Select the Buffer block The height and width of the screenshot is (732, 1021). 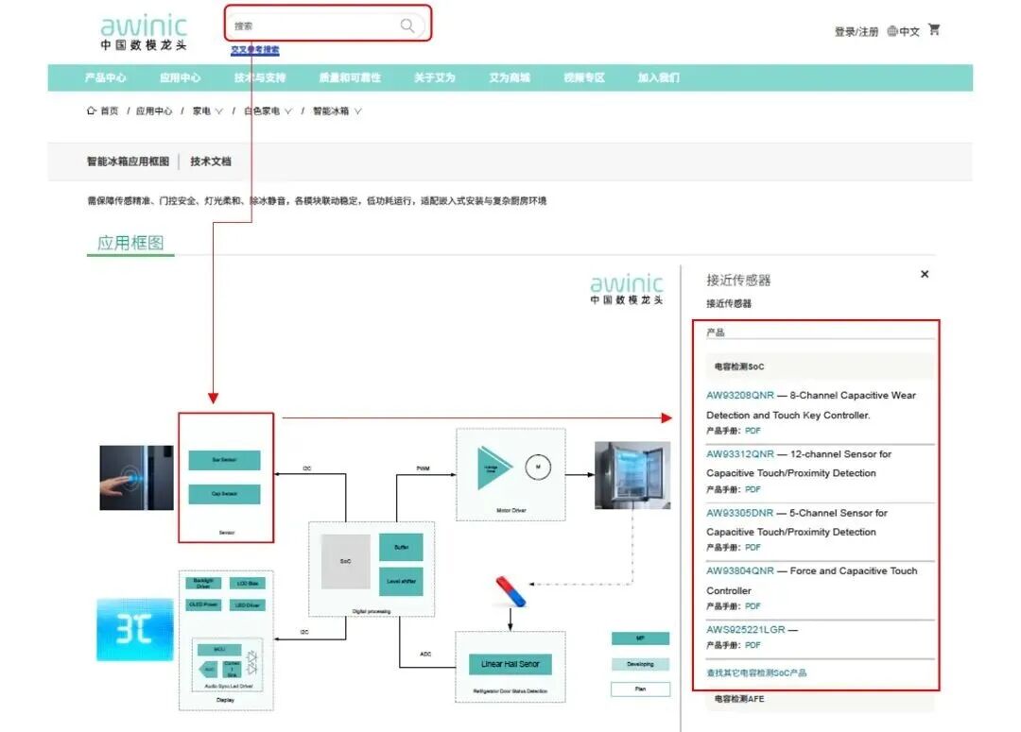tap(401, 547)
